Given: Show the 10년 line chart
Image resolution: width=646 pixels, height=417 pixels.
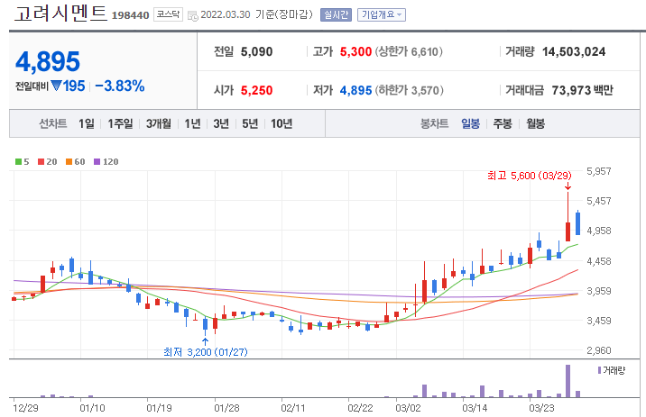Looking at the screenshot, I should click(x=281, y=123).
